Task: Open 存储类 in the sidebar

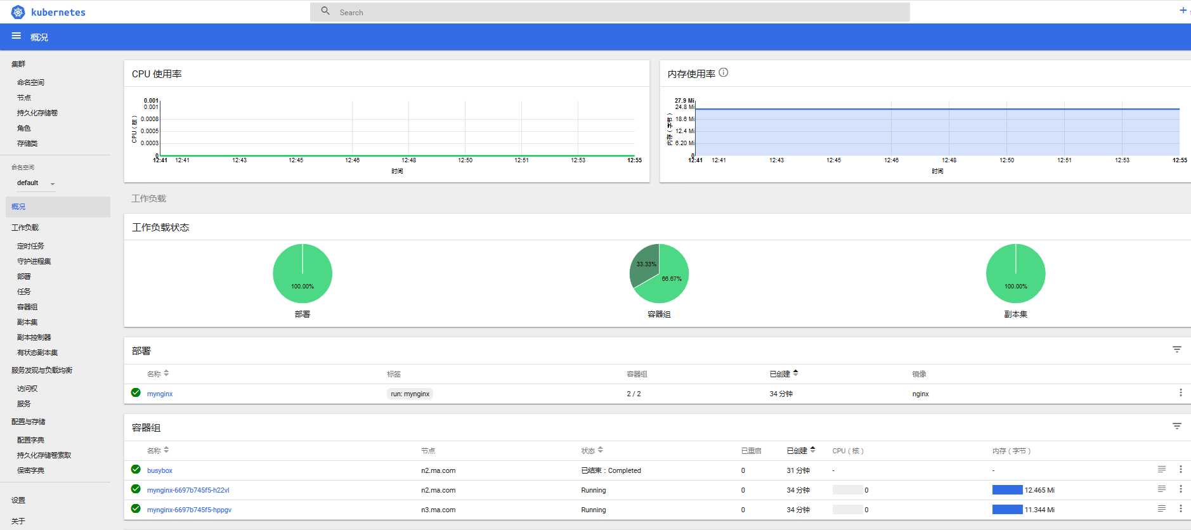Action: pyautogui.click(x=27, y=143)
